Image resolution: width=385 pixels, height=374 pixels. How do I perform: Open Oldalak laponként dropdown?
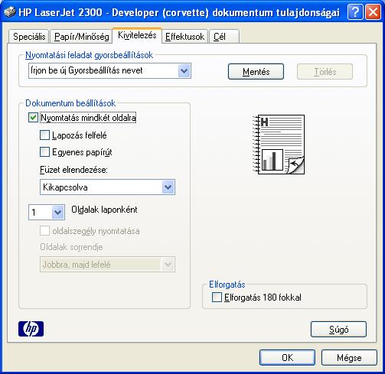(x=58, y=212)
